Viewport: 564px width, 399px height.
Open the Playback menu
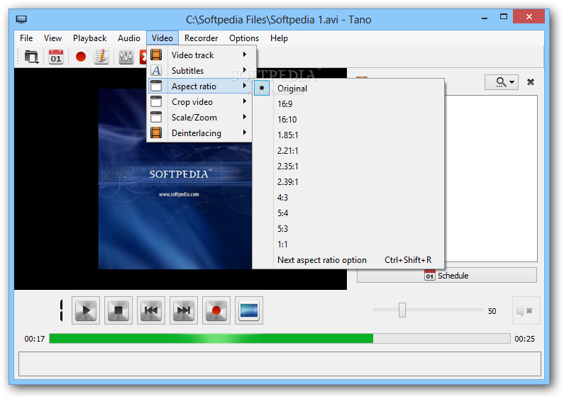coord(89,38)
